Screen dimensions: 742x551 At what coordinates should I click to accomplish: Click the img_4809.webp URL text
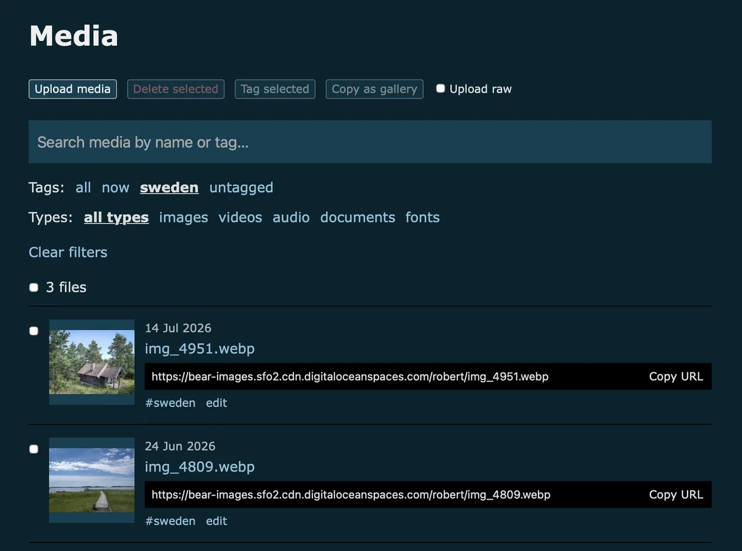(x=351, y=494)
